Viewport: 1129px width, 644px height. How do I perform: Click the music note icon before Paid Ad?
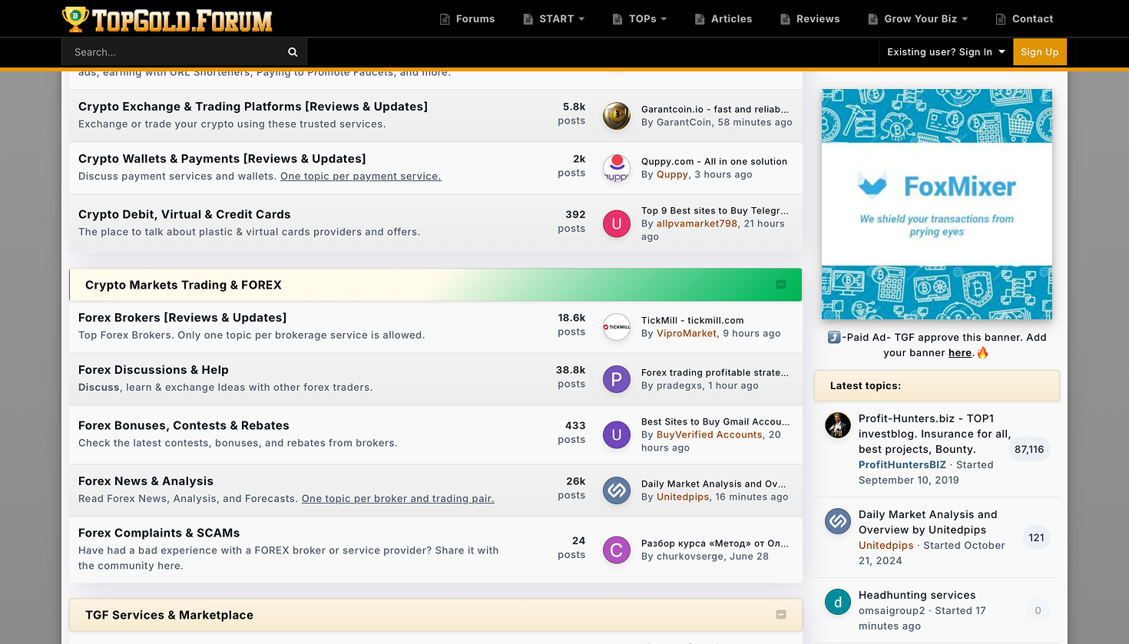click(x=834, y=337)
